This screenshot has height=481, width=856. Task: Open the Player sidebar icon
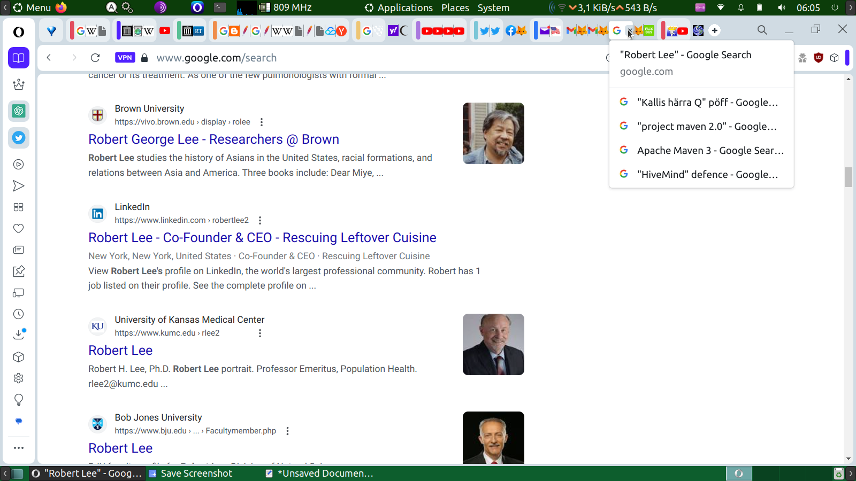coord(19,165)
